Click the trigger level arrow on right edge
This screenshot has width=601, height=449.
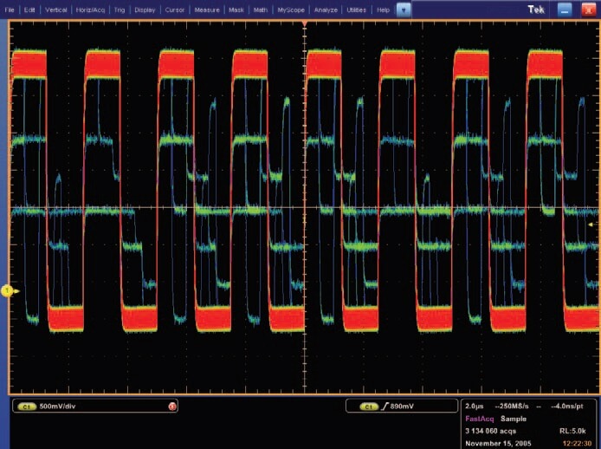coord(591,224)
